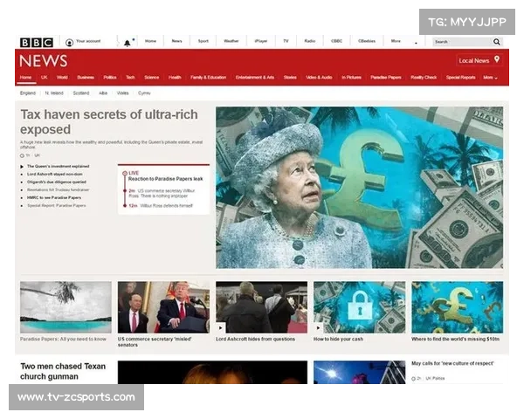Click the BBC logo

(37, 42)
